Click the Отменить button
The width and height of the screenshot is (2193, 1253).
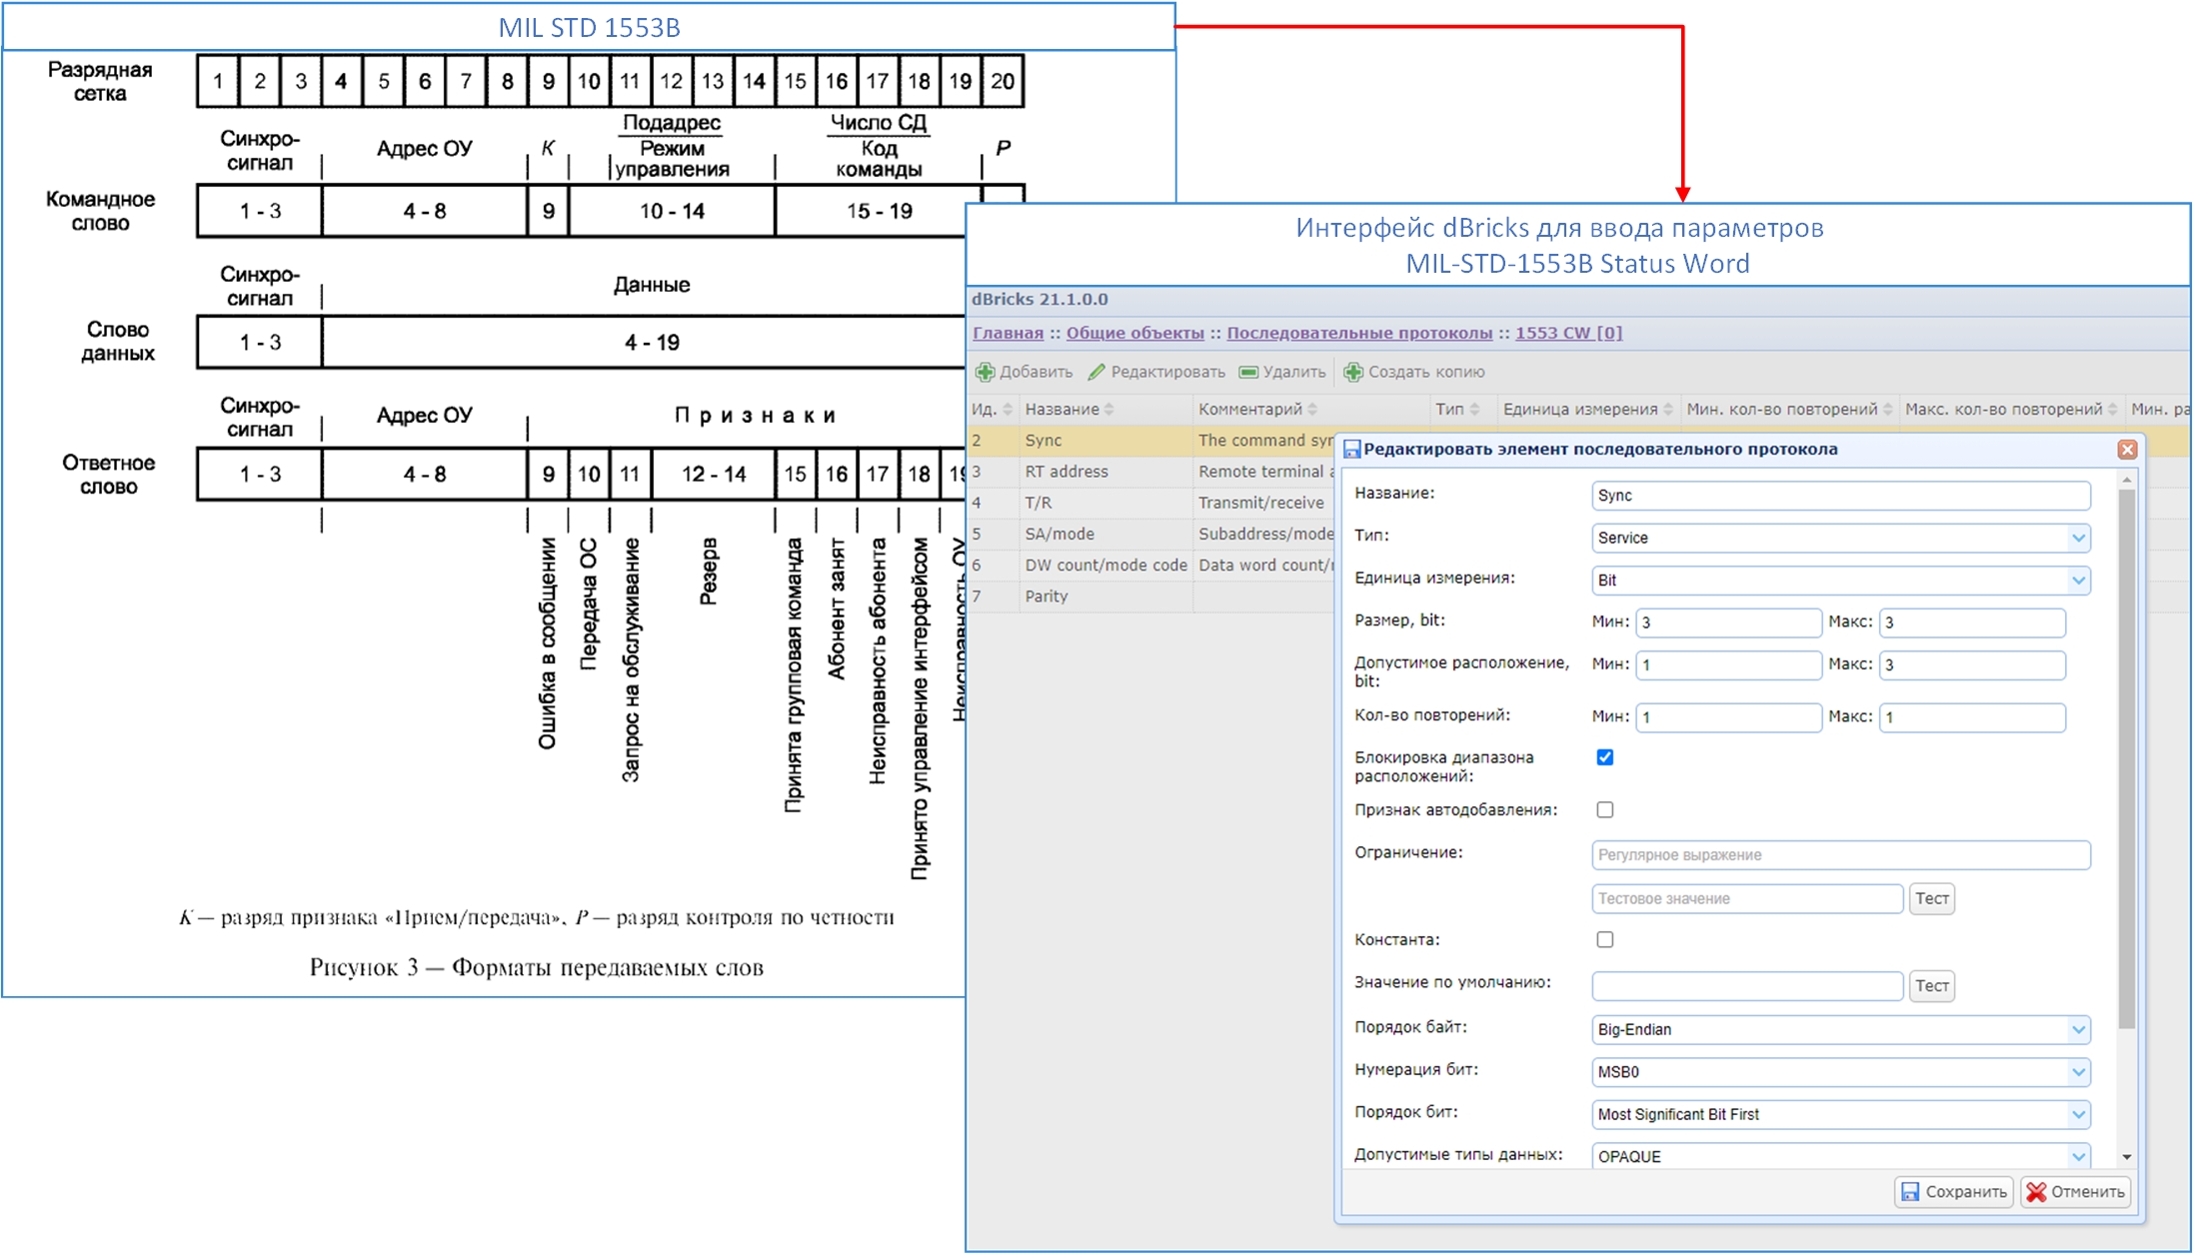(2076, 1192)
